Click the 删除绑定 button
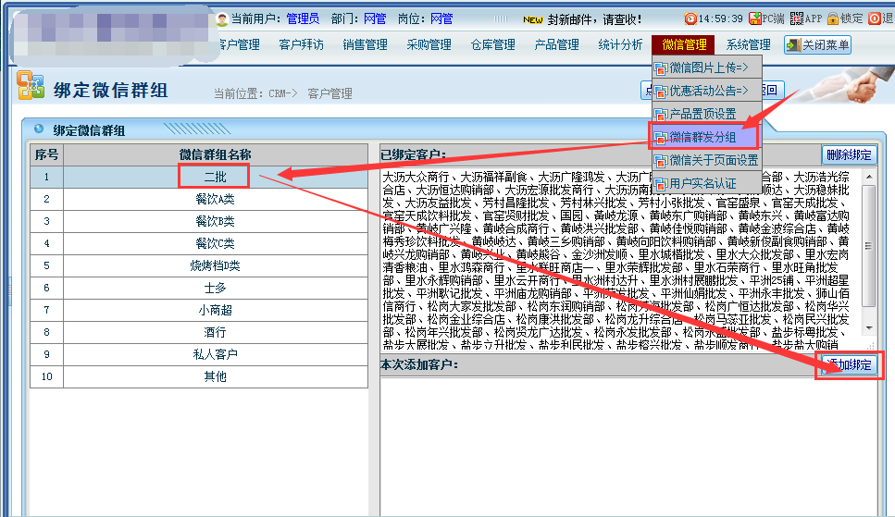 [x=848, y=155]
